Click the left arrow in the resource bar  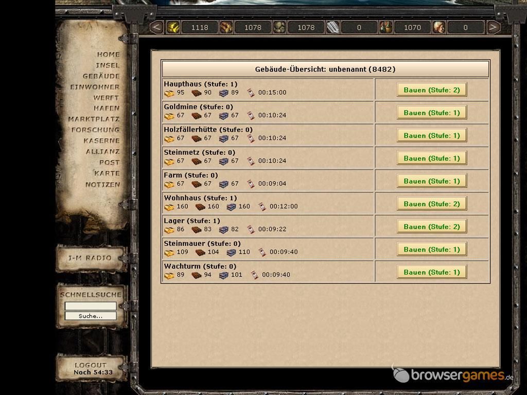(x=156, y=27)
